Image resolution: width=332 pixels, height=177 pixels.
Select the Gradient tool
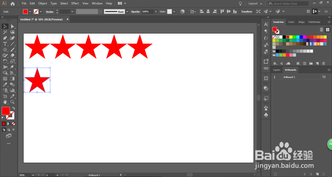(x=13, y=79)
